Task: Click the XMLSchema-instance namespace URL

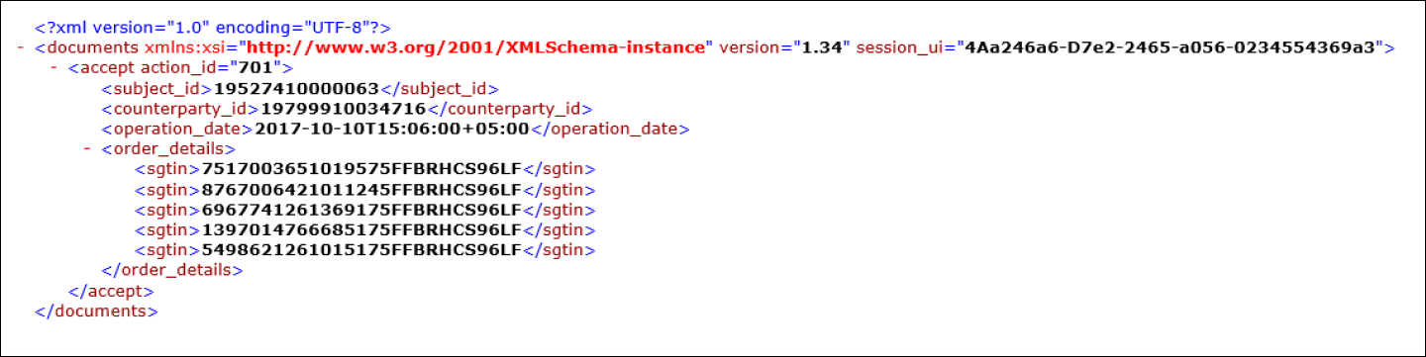Action: (x=478, y=47)
